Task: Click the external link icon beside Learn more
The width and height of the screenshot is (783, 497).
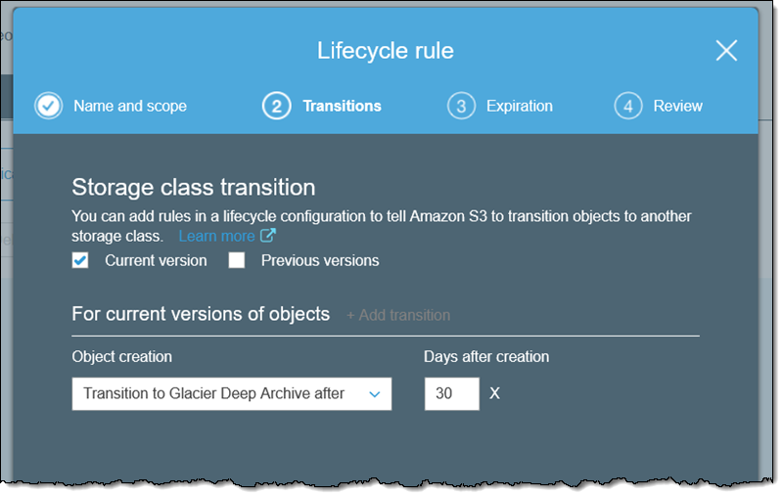Action: tap(267, 236)
